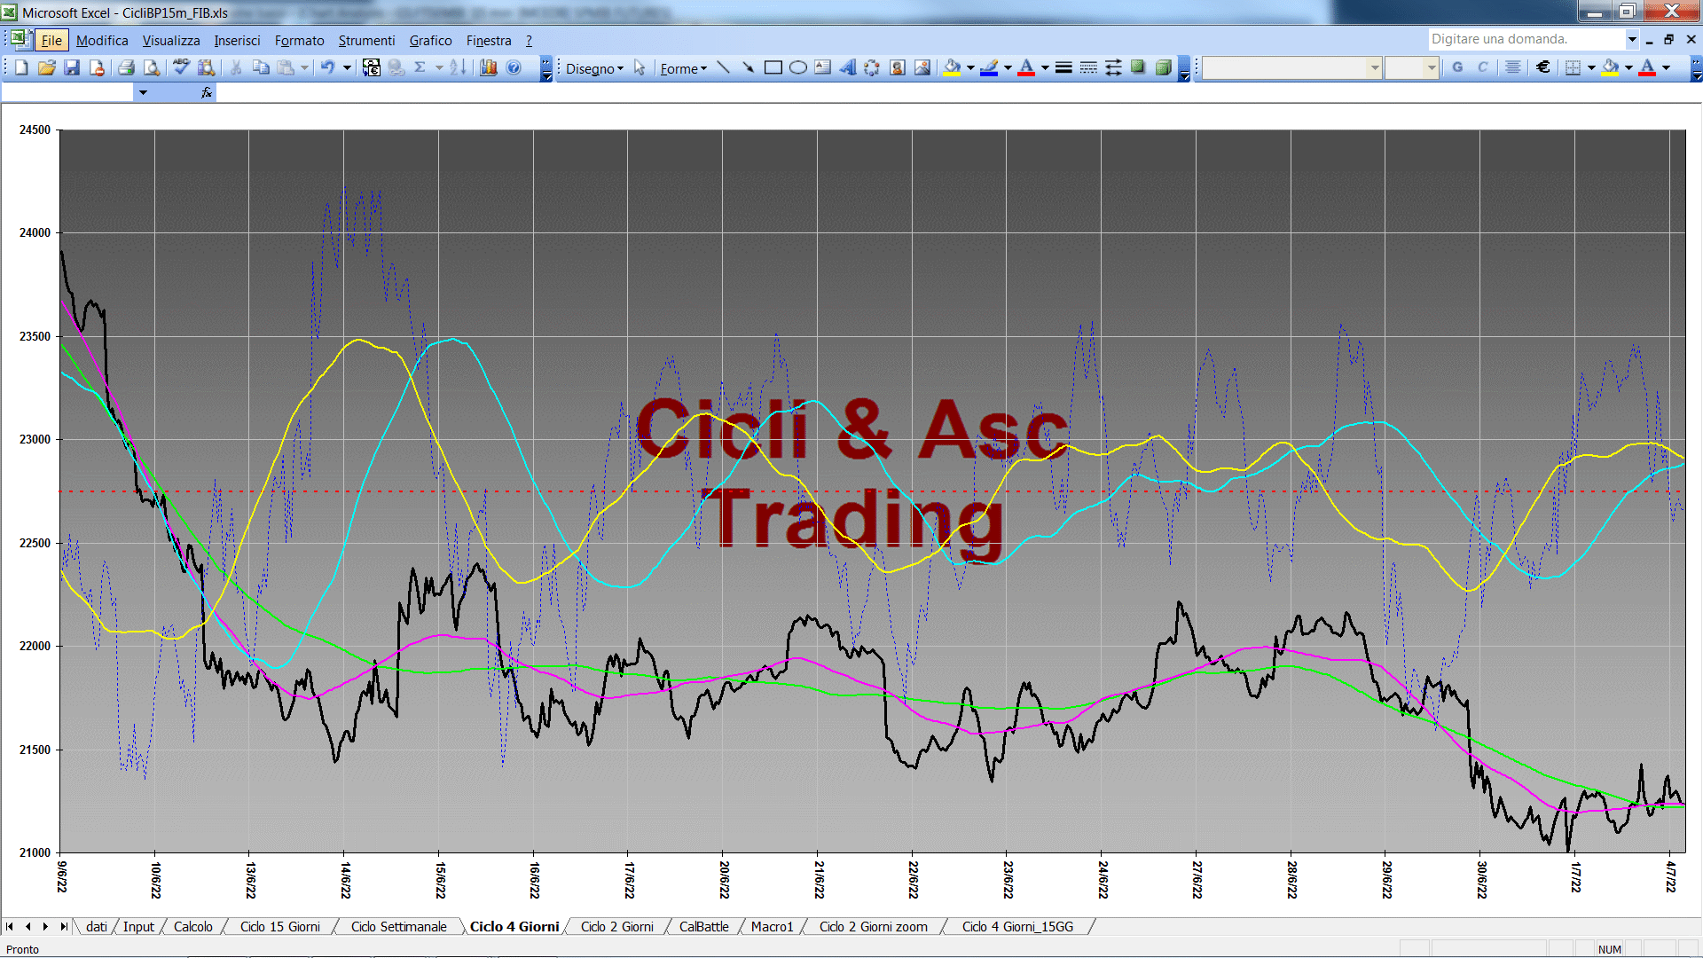This screenshot has height=958, width=1703.
Task: Apply blue Line Color in drawing toolbar
Action: 990,67
